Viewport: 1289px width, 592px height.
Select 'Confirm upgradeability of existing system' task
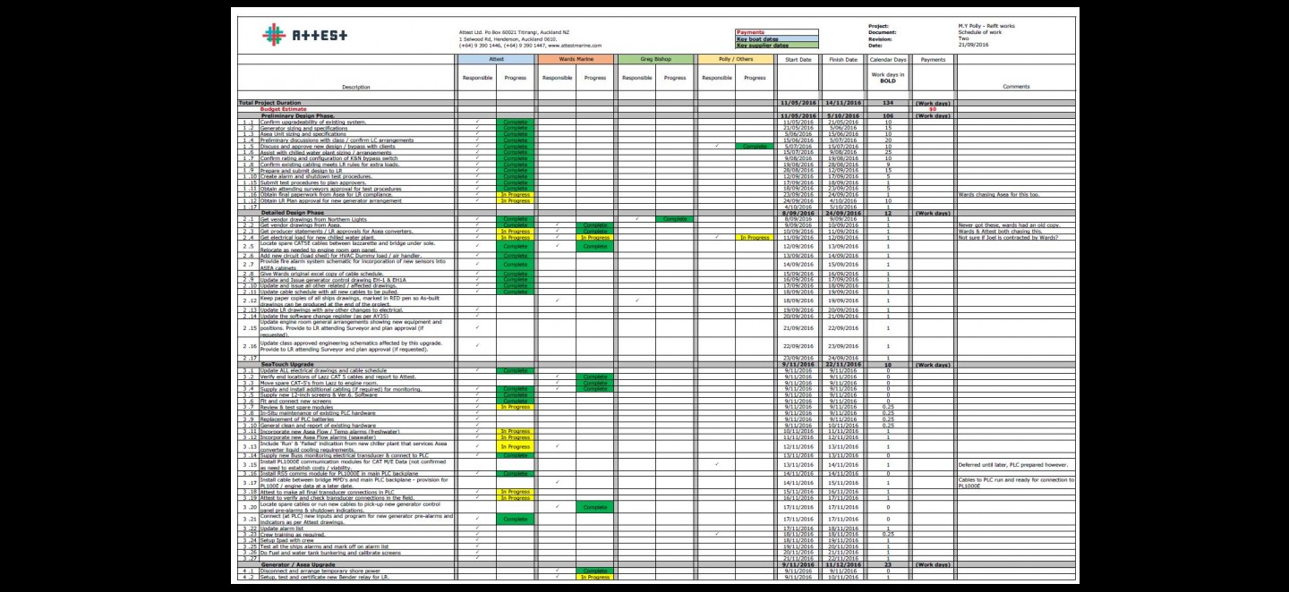tap(313, 122)
